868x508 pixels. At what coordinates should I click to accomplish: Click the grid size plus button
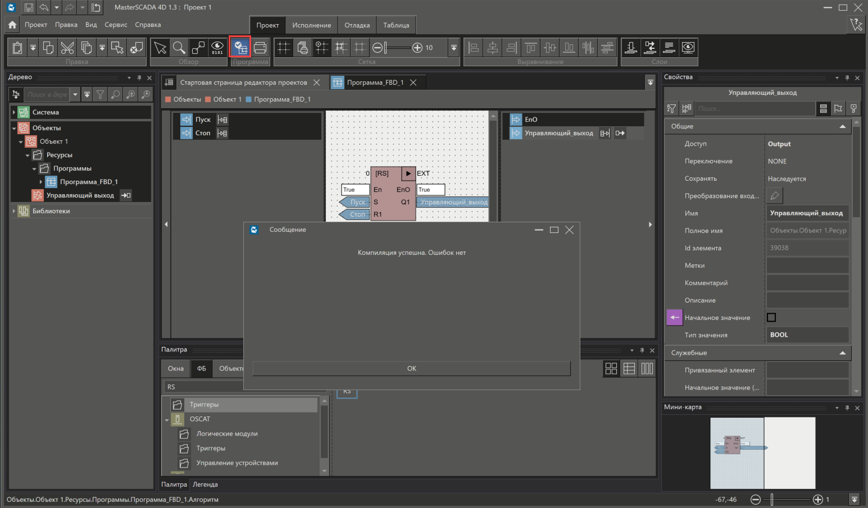(x=417, y=48)
